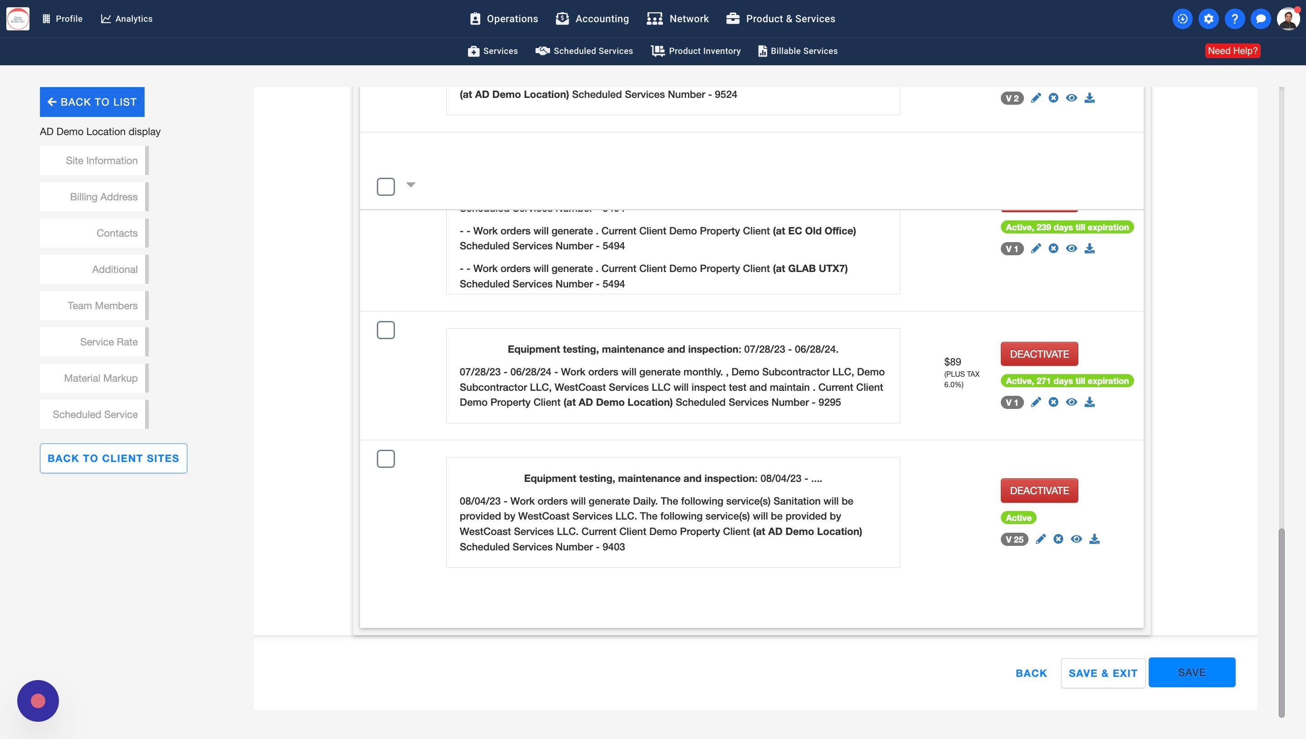Viewport: 1306px width, 739px height.
Task: Deactivate scheduled service 9295
Action: (1039, 354)
